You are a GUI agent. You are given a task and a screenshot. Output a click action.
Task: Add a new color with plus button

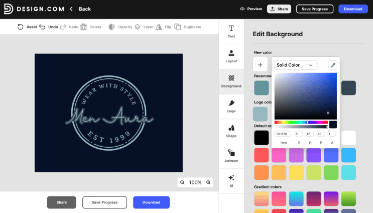click(x=260, y=64)
